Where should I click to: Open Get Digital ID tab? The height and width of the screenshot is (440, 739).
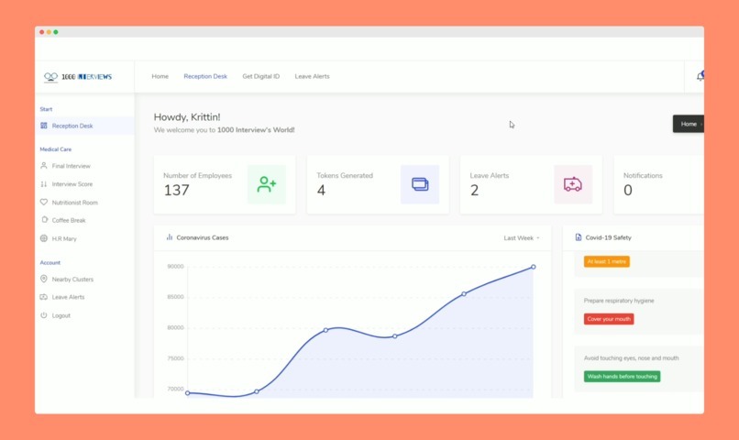(260, 76)
